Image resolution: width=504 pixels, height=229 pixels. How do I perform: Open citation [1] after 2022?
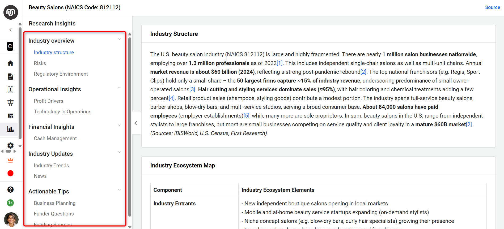coord(279,63)
